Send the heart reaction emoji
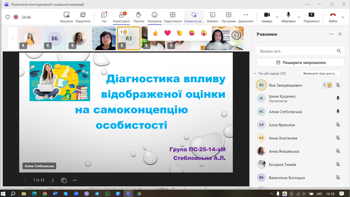350x197 pixels. click(167, 33)
